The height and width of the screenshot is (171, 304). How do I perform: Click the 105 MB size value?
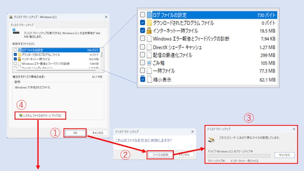pos(268,63)
